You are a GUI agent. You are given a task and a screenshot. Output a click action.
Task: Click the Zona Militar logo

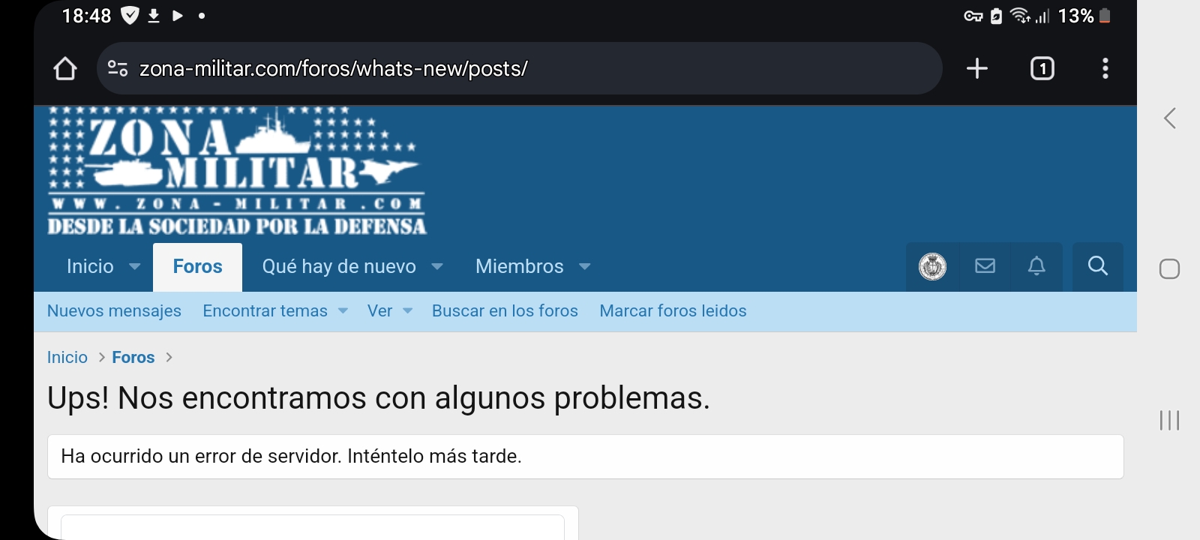point(237,171)
